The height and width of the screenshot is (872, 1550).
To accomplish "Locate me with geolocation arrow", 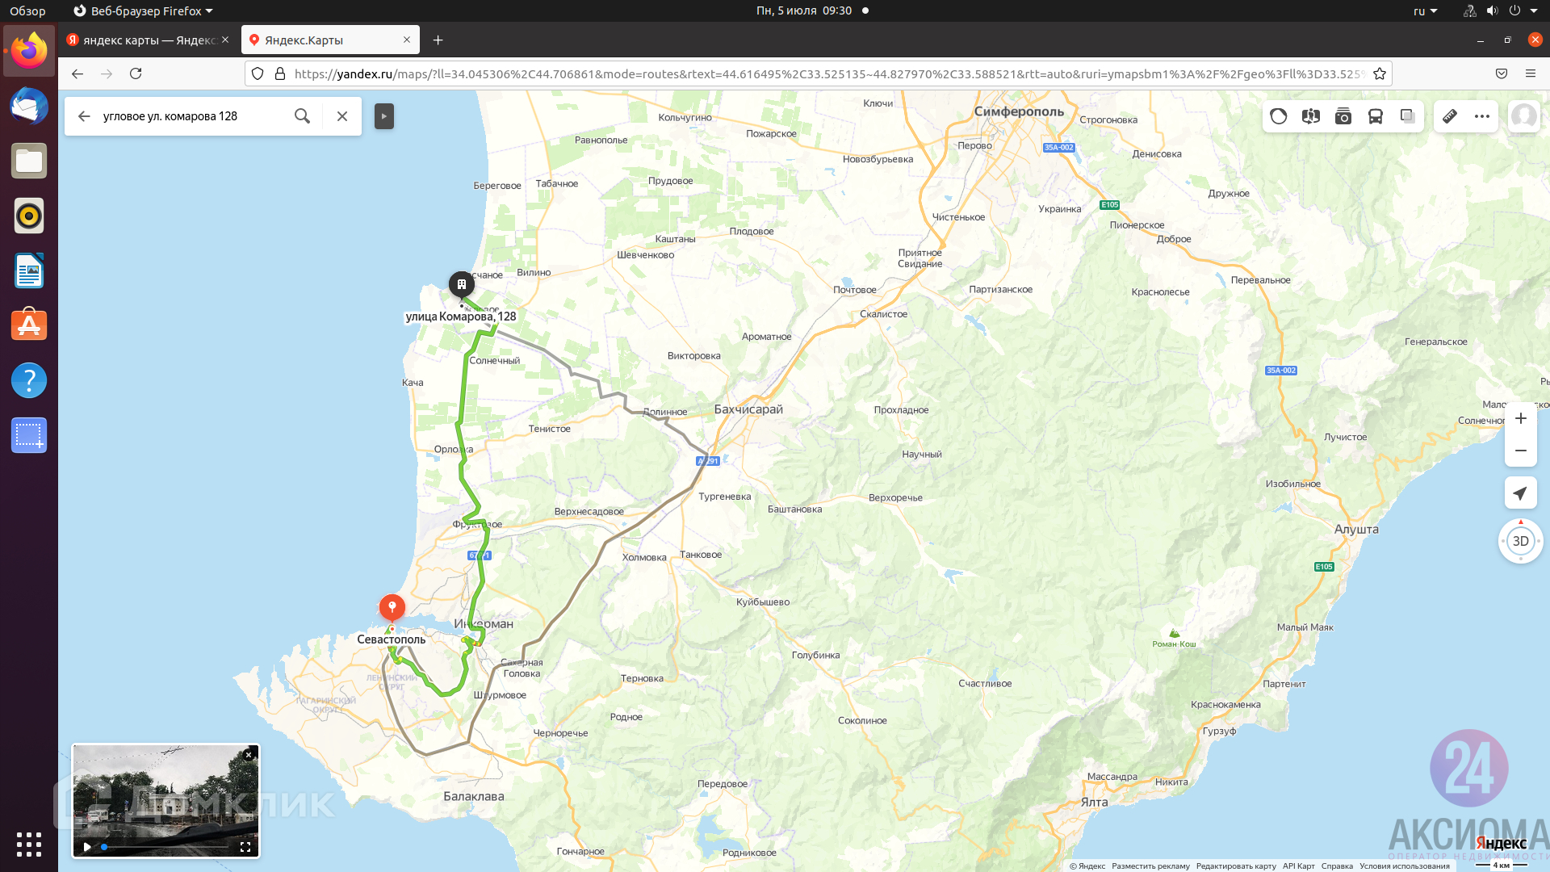I will (1520, 493).
